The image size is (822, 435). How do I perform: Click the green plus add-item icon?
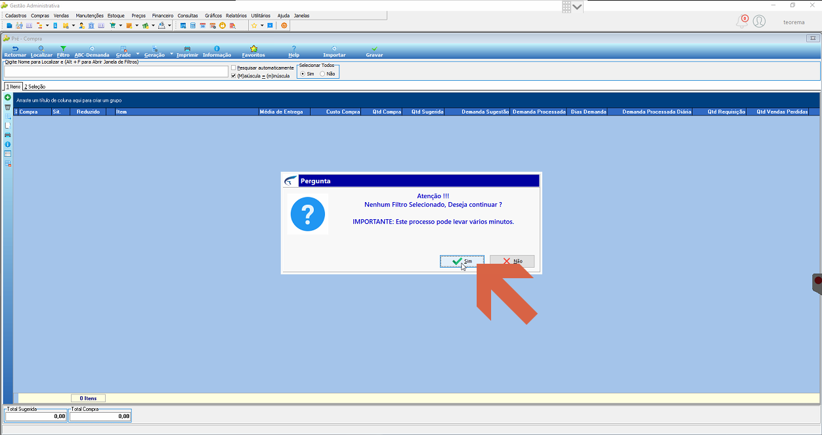8,97
